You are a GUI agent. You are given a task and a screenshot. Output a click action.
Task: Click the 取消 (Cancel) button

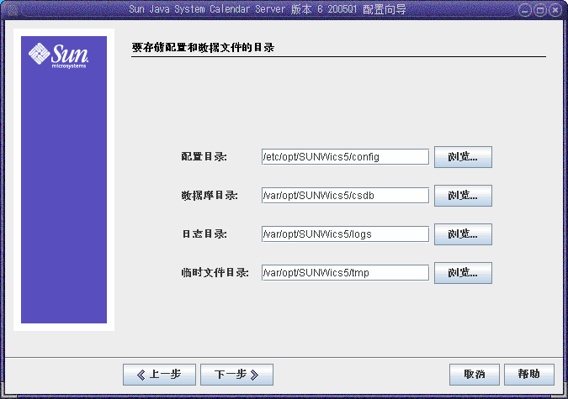475,375
